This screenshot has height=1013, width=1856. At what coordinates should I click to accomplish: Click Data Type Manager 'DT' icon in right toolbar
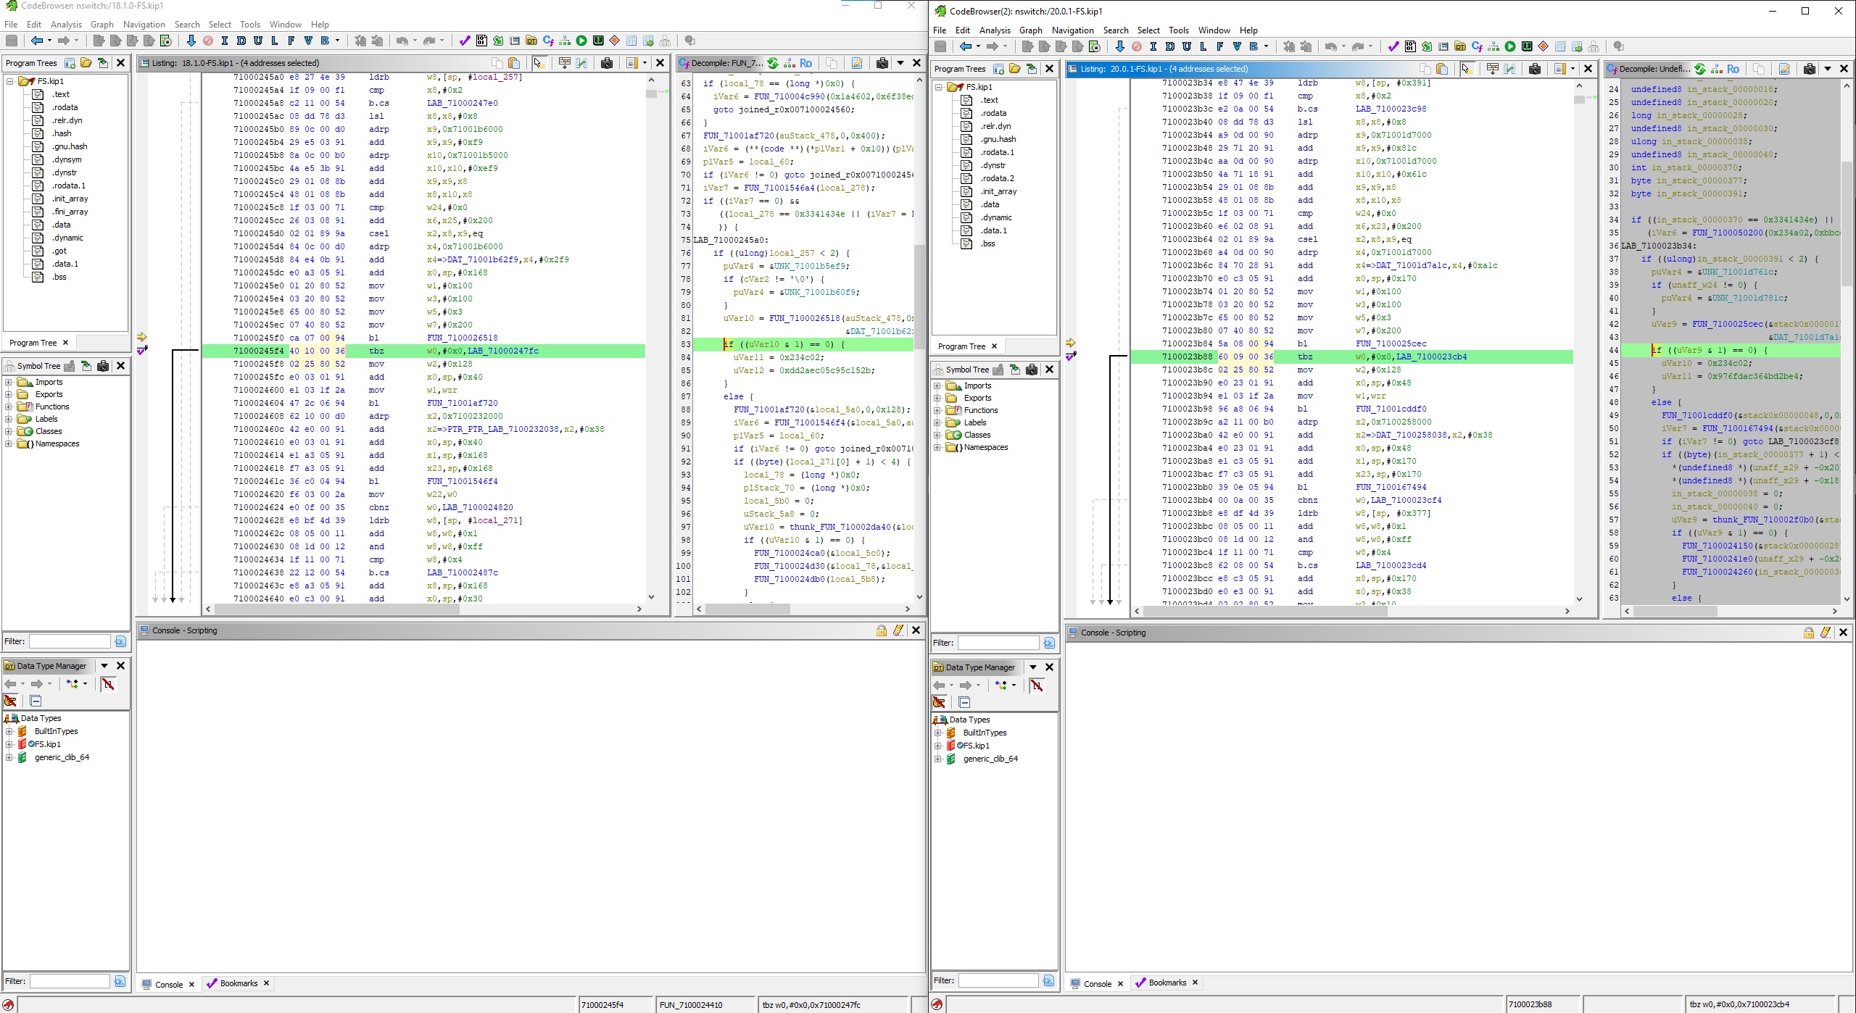coord(1460,46)
